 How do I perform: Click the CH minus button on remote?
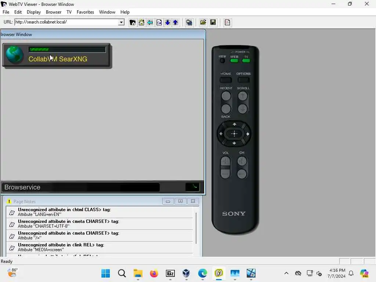click(x=242, y=174)
